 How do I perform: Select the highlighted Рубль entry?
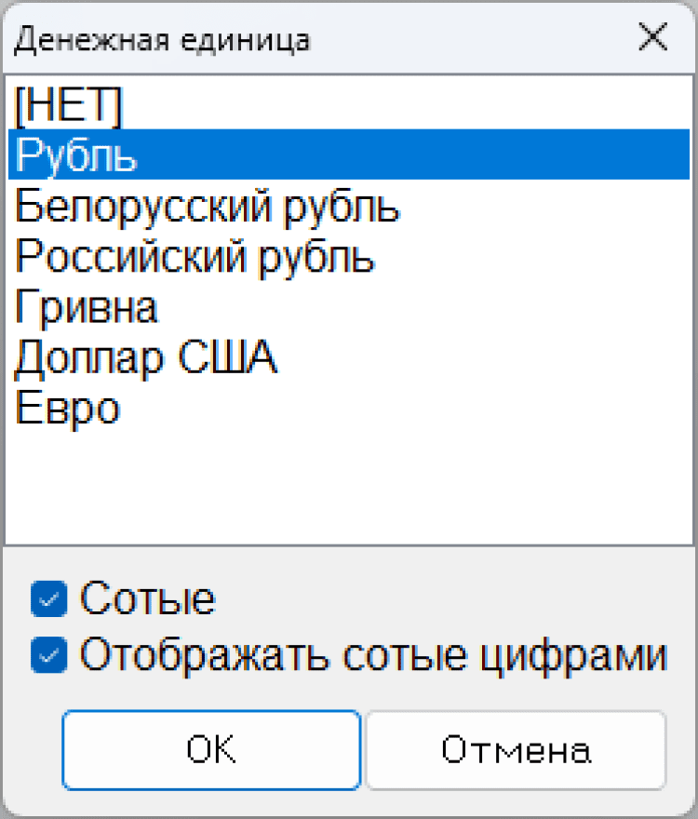(x=77, y=156)
